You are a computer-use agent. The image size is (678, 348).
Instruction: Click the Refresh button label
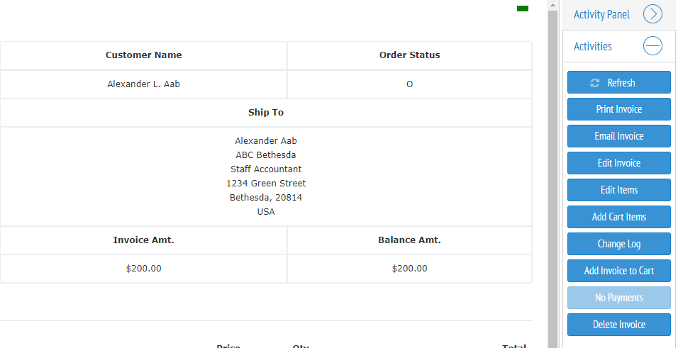click(621, 83)
